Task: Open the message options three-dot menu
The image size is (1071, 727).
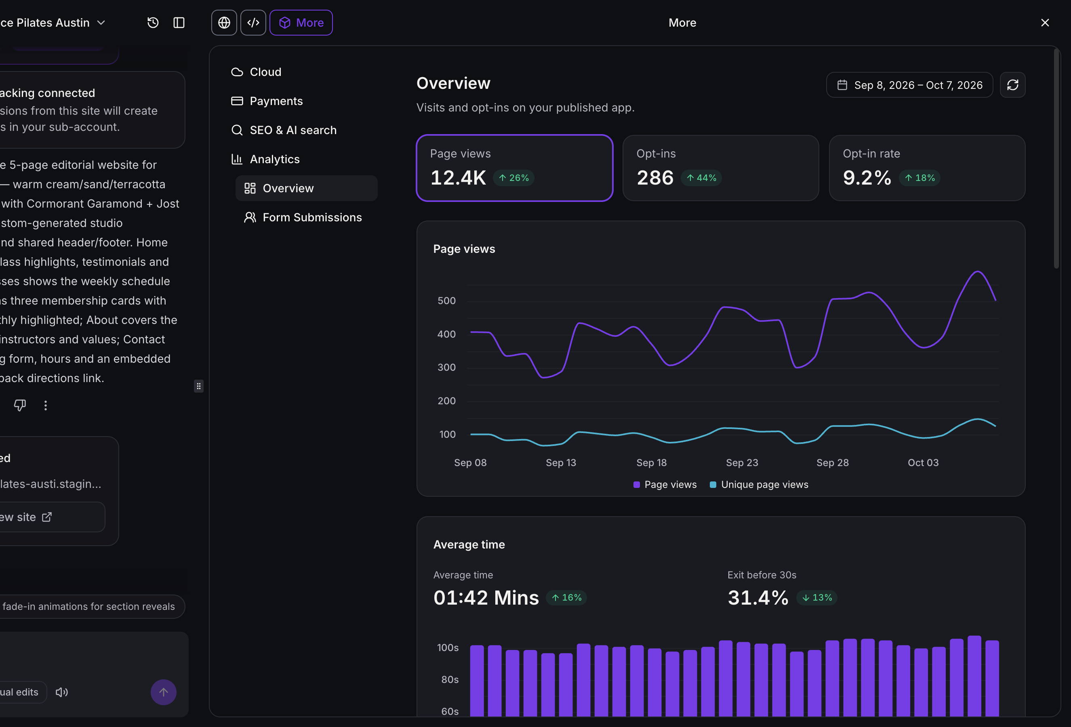Action: (45, 405)
